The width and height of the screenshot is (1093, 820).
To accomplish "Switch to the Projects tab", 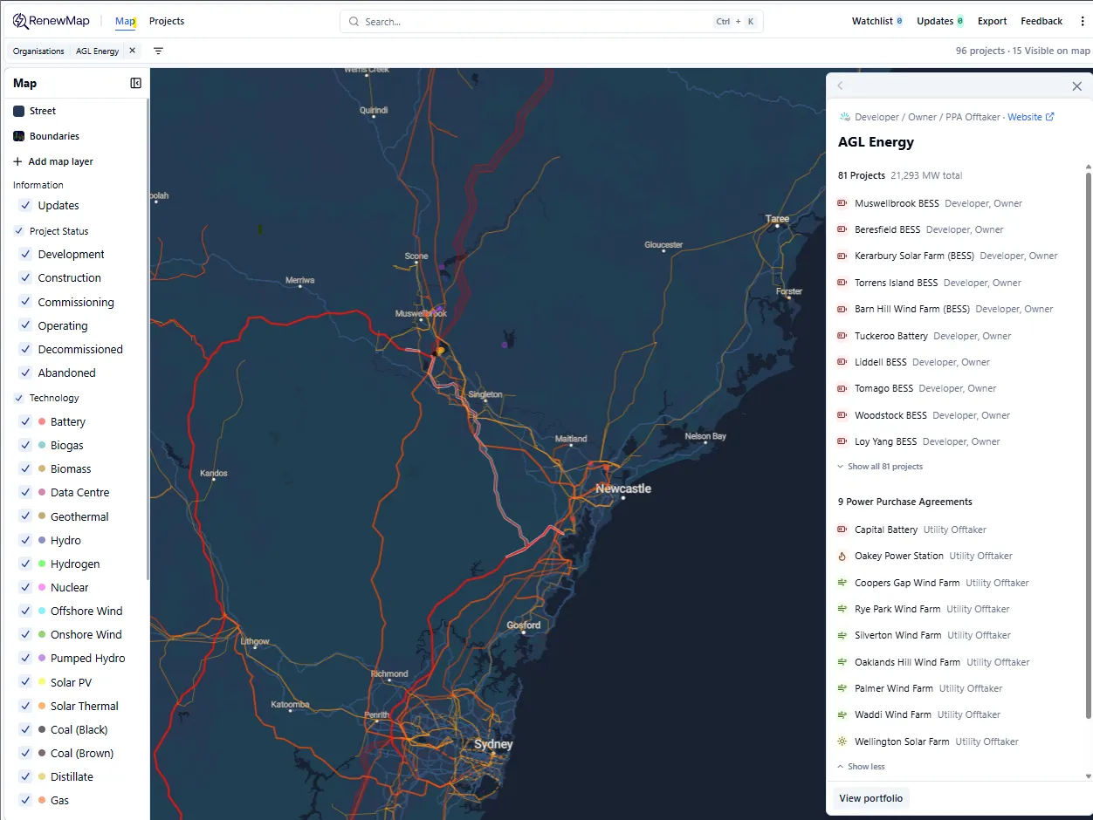I will click(167, 21).
